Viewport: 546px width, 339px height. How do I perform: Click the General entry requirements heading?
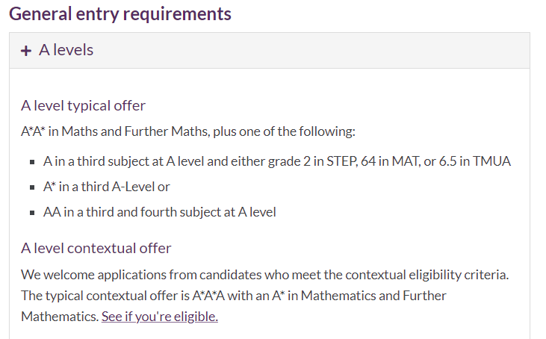(120, 14)
